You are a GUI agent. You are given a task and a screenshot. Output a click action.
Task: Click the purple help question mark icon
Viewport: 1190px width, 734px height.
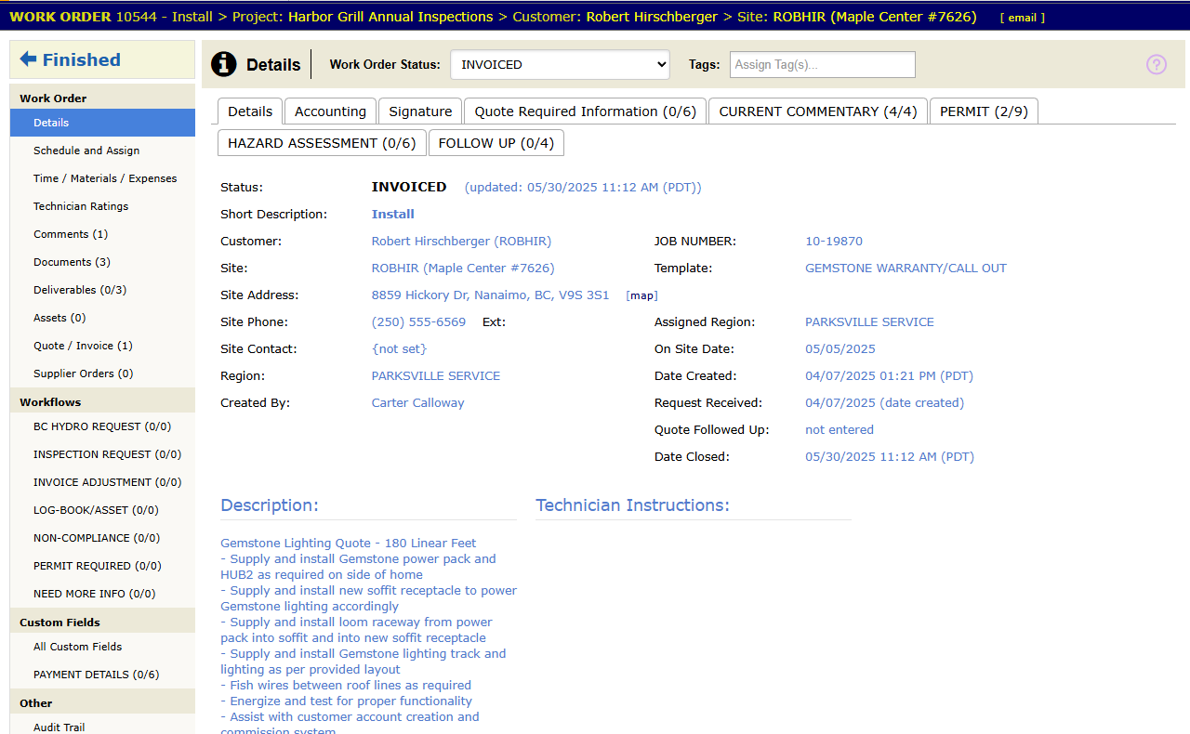coord(1157,64)
